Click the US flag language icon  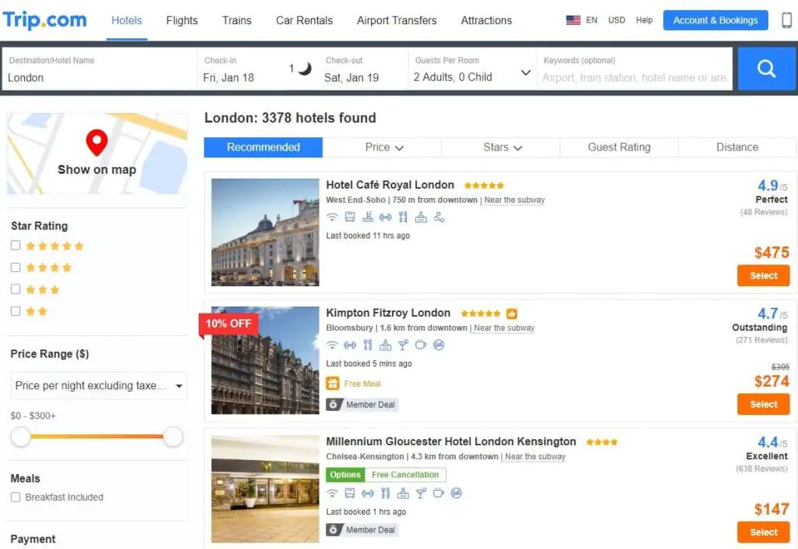click(573, 20)
